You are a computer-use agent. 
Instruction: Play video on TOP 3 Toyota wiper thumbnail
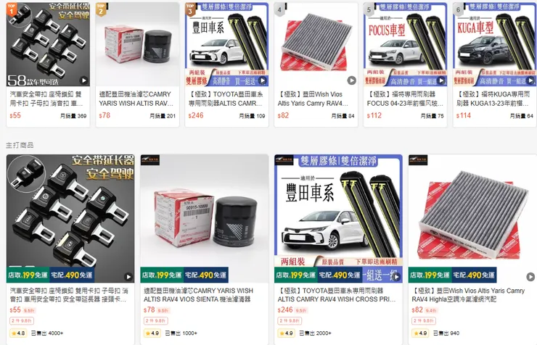(x=263, y=80)
